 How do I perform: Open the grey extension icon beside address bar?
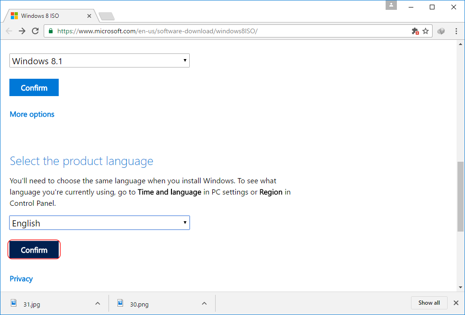(441, 31)
